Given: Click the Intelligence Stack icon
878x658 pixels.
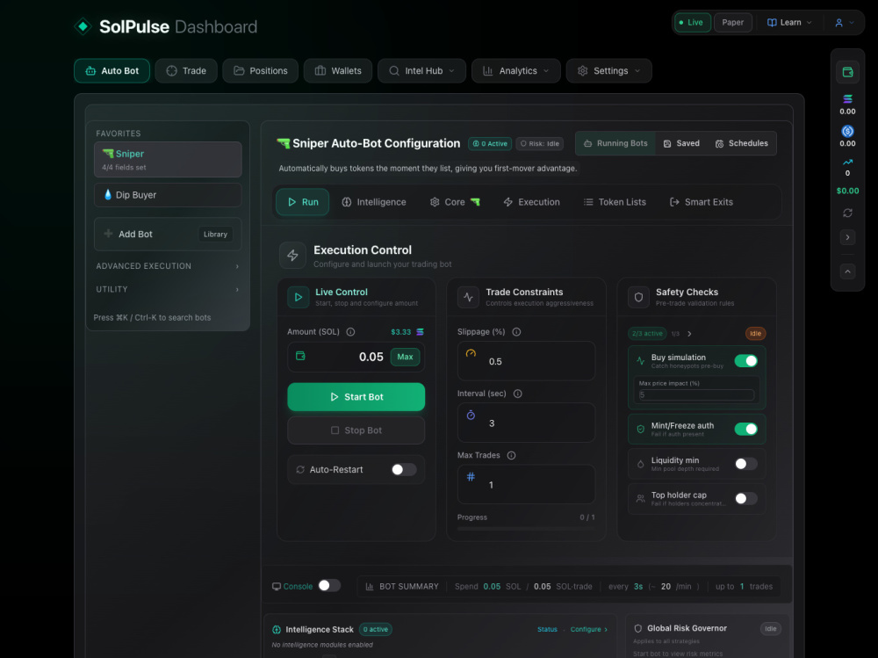Looking at the screenshot, I should tap(276, 629).
